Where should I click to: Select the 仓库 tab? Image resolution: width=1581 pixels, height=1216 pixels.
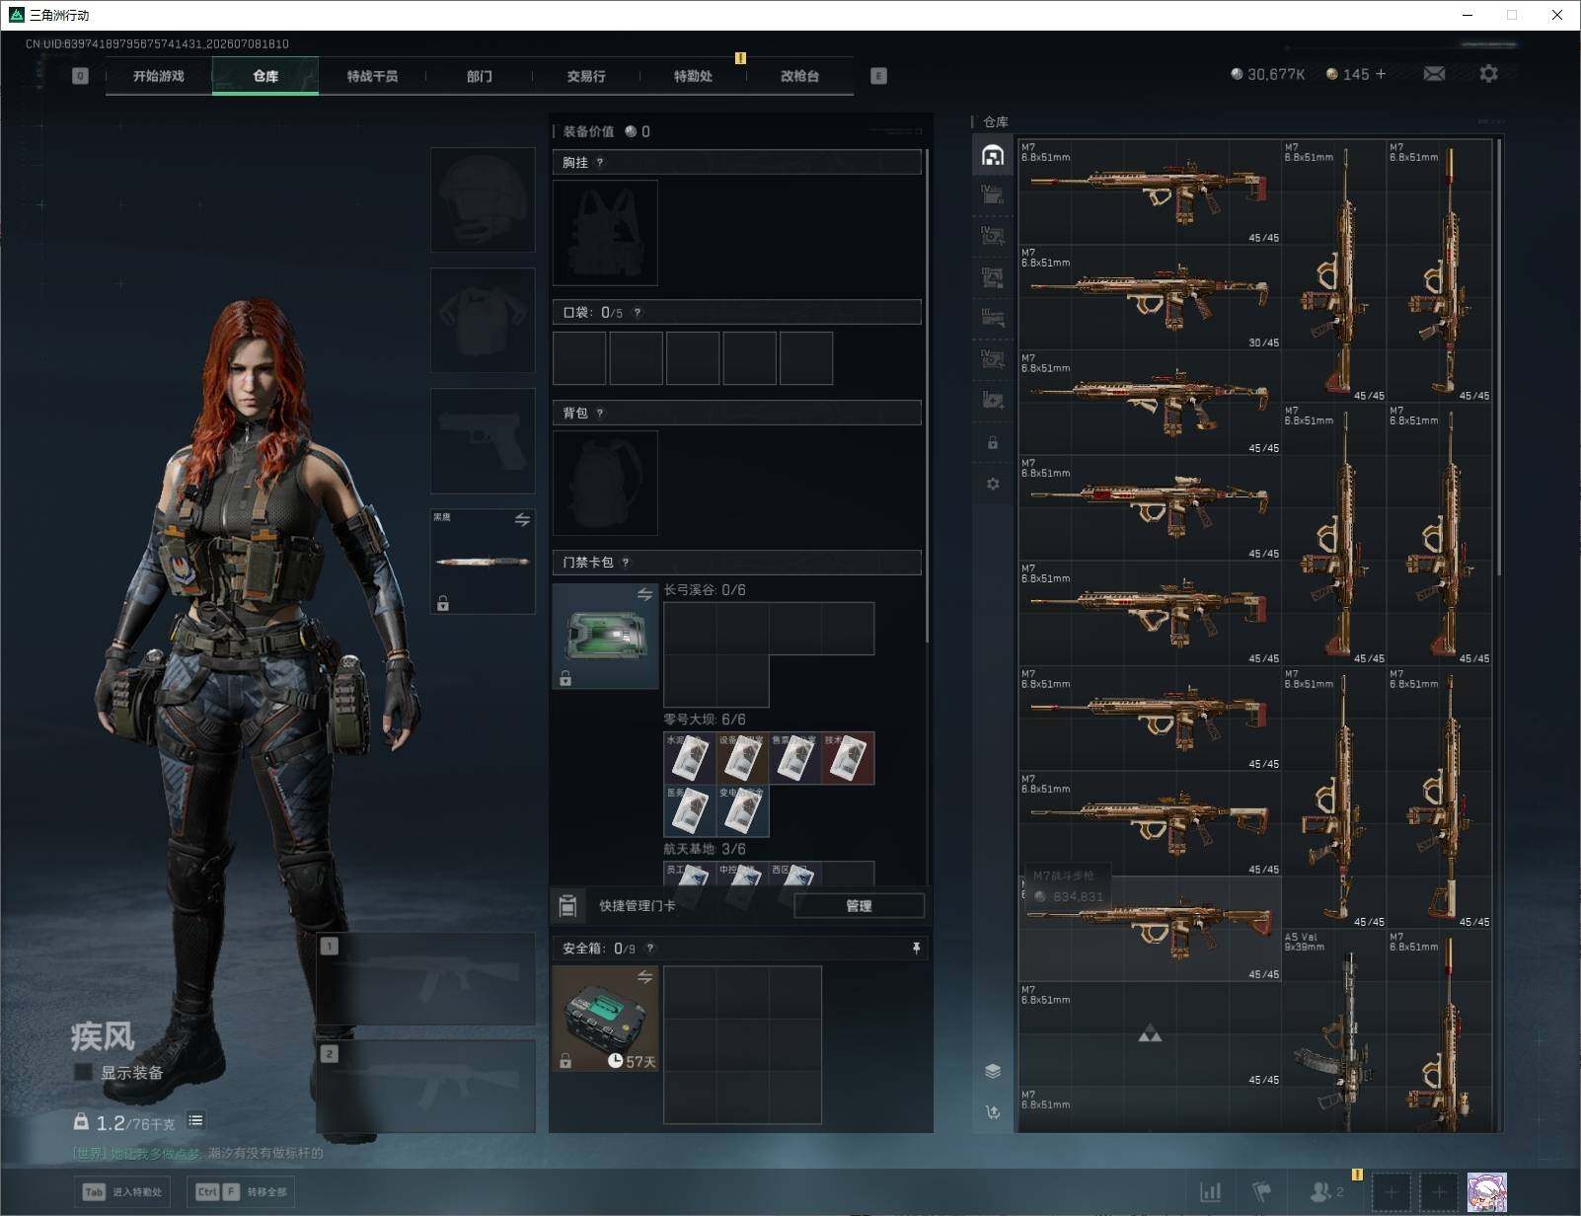click(265, 76)
